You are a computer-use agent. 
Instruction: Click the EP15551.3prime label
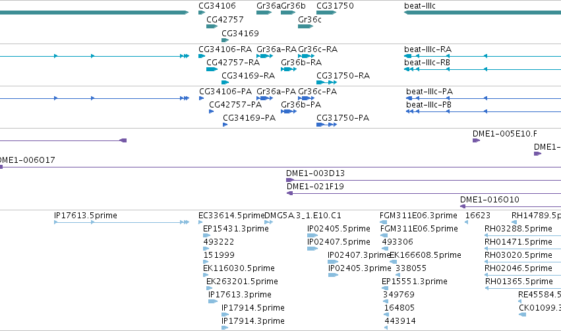tap(414, 282)
